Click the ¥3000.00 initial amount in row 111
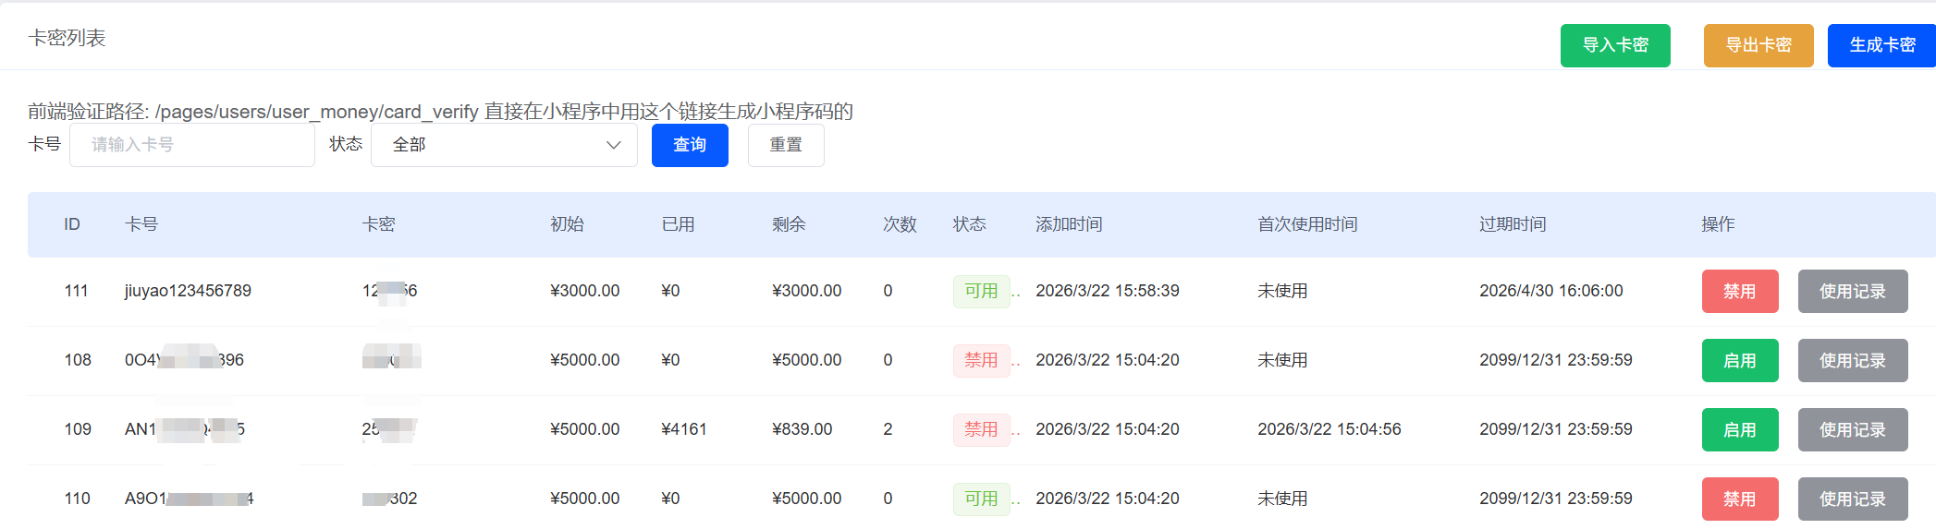Image resolution: width=1936 pixels, height=529 pixels. (x=585, y=291)
